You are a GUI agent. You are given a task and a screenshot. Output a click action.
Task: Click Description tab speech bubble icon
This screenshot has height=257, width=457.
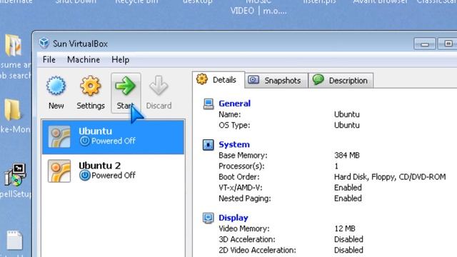click(x=318, y=79)
